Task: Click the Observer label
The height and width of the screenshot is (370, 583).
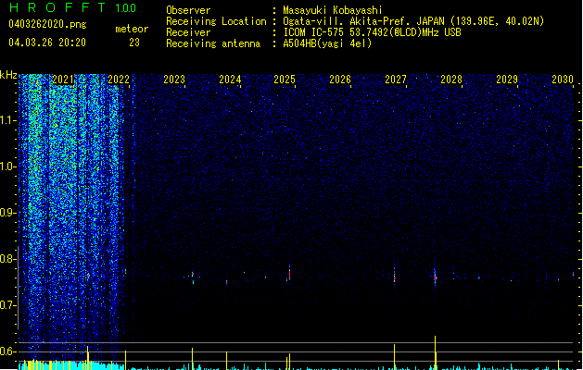Action: [x=188, y=10]
